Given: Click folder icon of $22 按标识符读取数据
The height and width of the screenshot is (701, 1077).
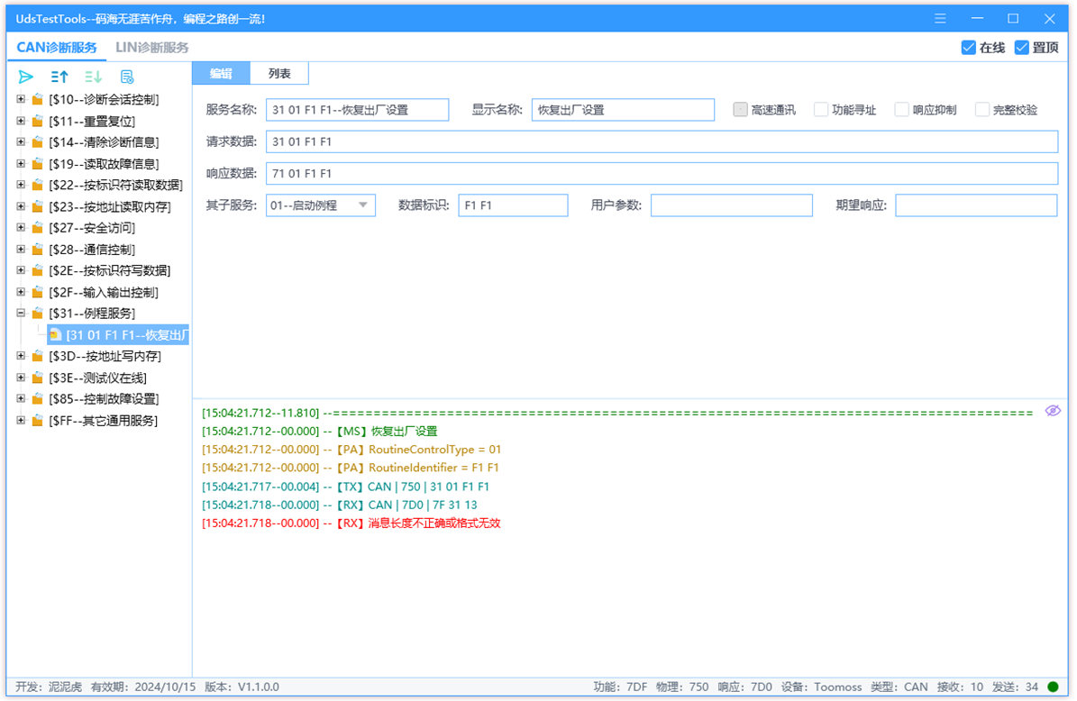Looking at the screenshot, I should pyautogui.click(x=38, y=185).
